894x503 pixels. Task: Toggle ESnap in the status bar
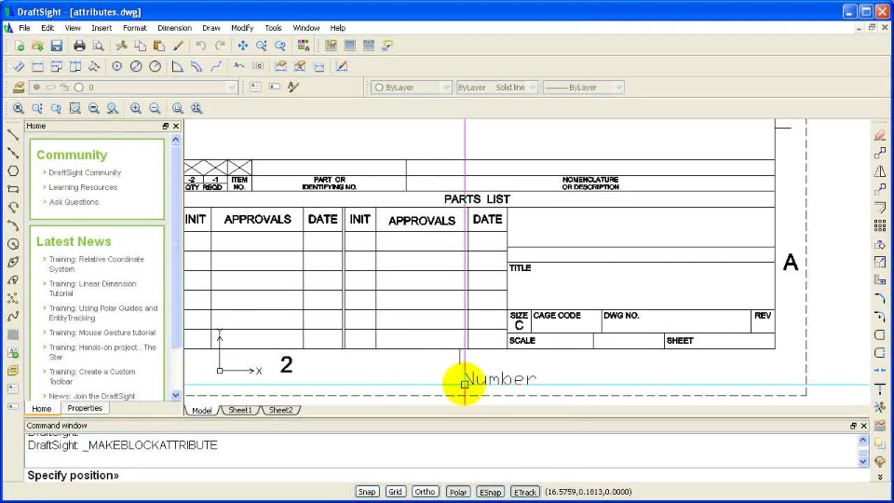pos(491,492)
